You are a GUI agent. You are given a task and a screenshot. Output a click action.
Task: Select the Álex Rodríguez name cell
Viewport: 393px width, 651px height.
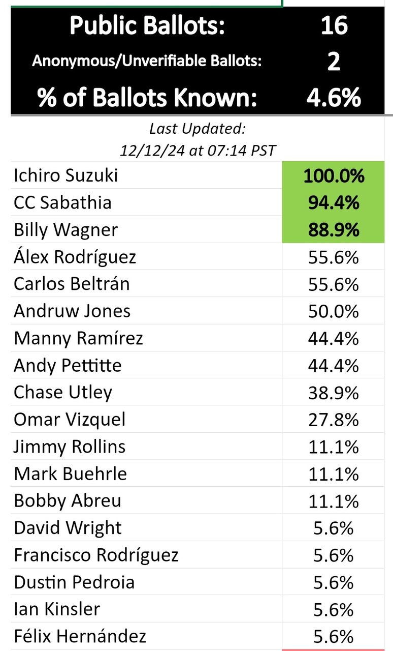(146, 256)
